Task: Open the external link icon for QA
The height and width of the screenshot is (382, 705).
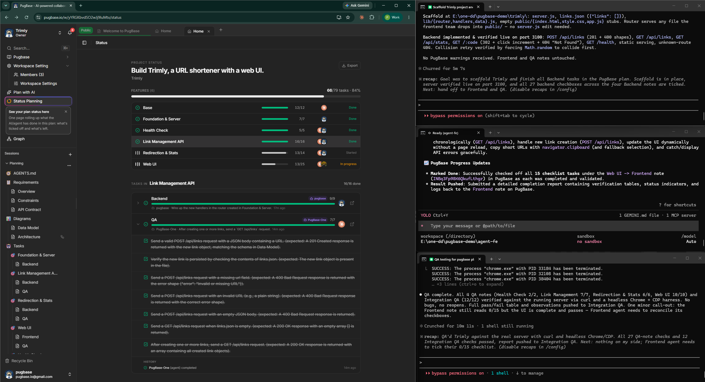Action: [x=352, y=224]
